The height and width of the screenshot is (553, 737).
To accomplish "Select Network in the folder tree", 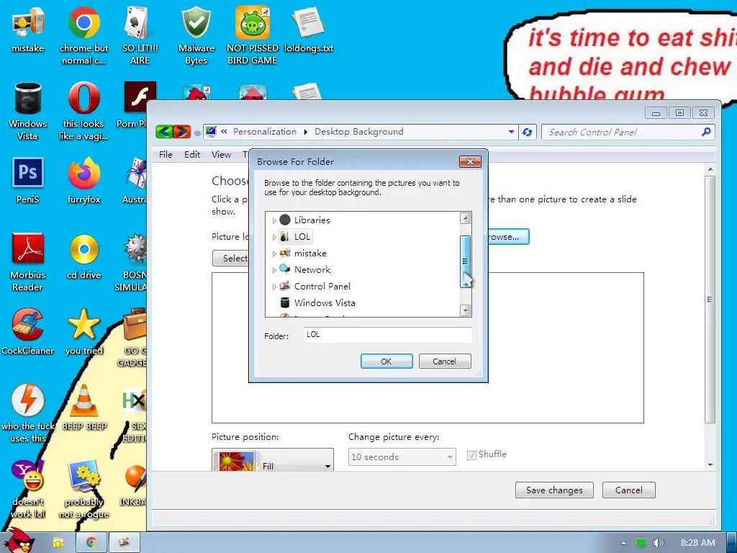I will coord(312,270).
